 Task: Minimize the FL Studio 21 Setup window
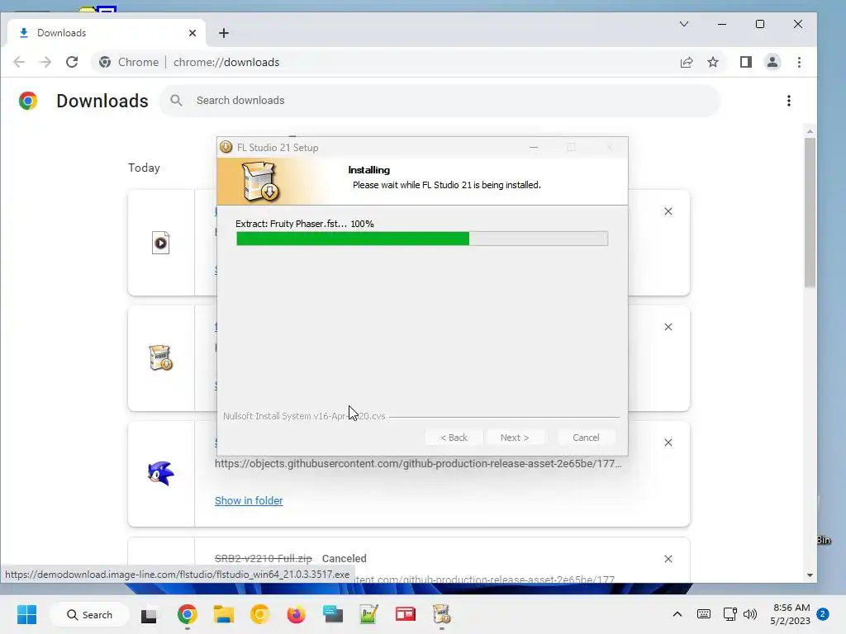(x=534, y=147)
